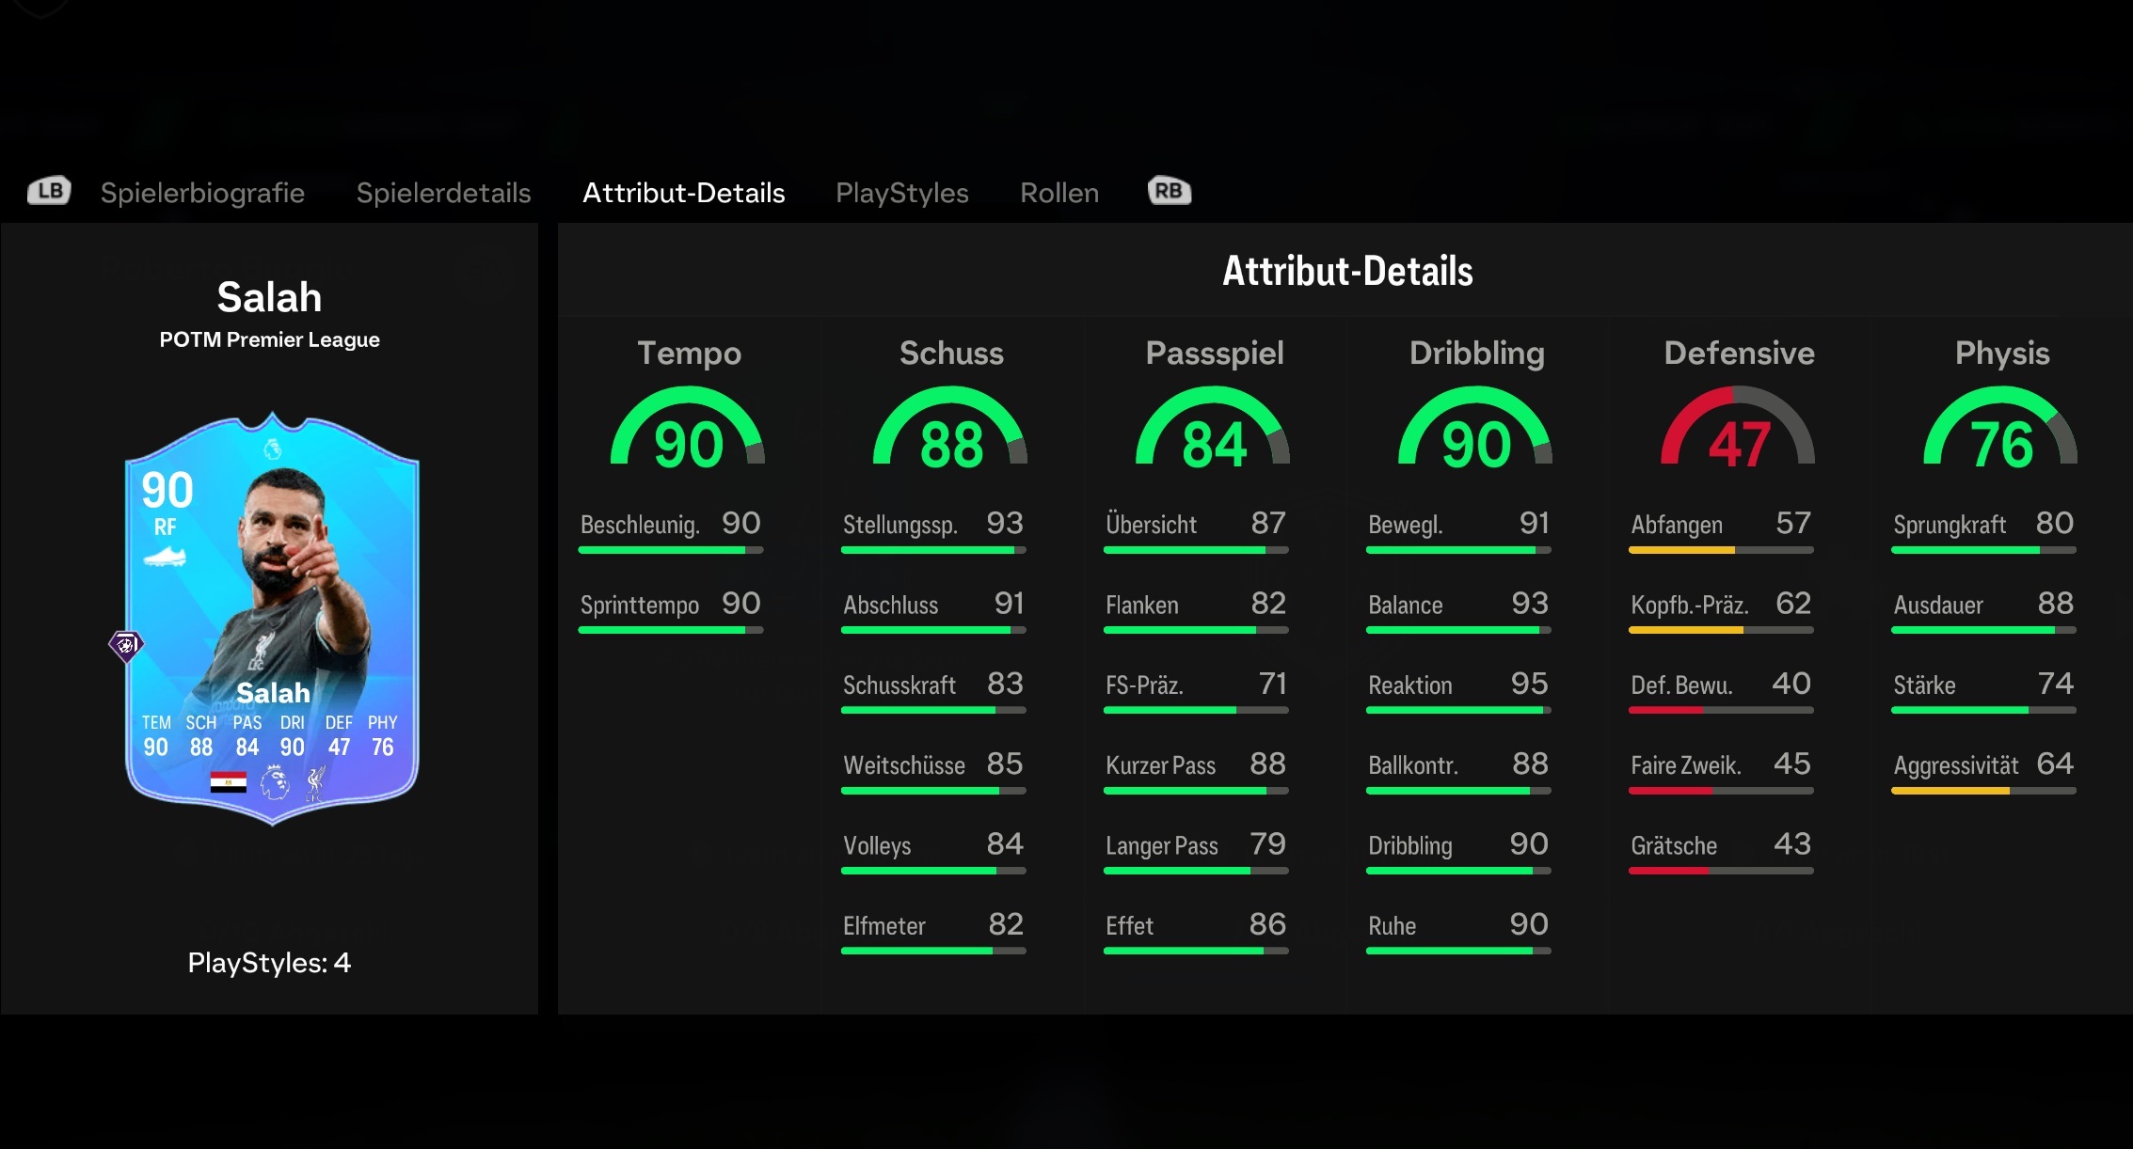Click the 'Flanken' attribute row
2133x1149 pixels.
[1196, 610]
